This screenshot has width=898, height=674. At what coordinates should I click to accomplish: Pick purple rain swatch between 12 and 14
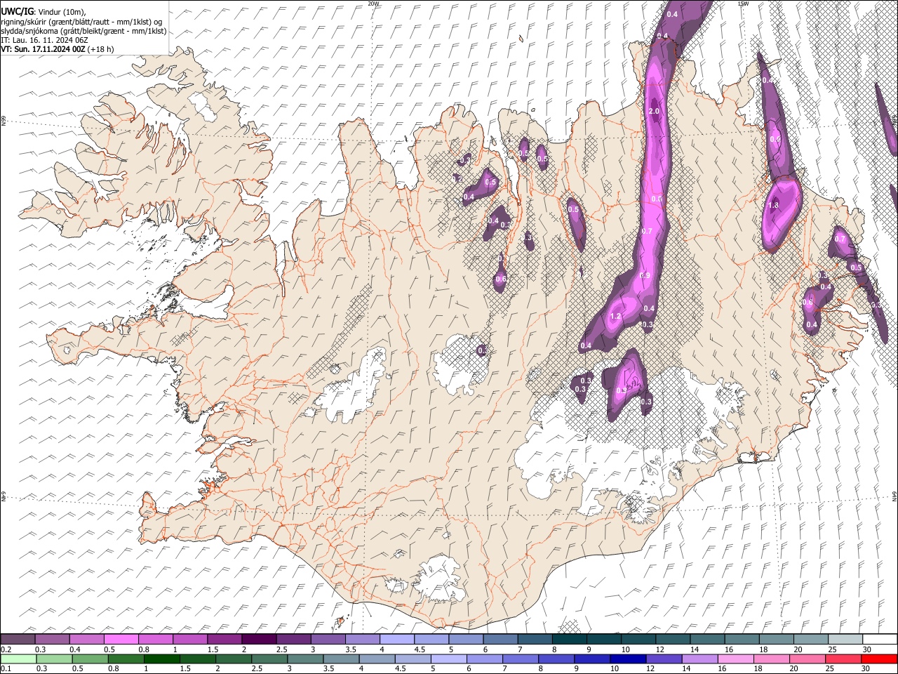(664, 659)
